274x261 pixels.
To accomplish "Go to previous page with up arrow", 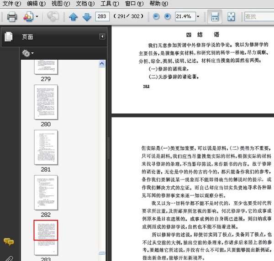I will point(73,17).
